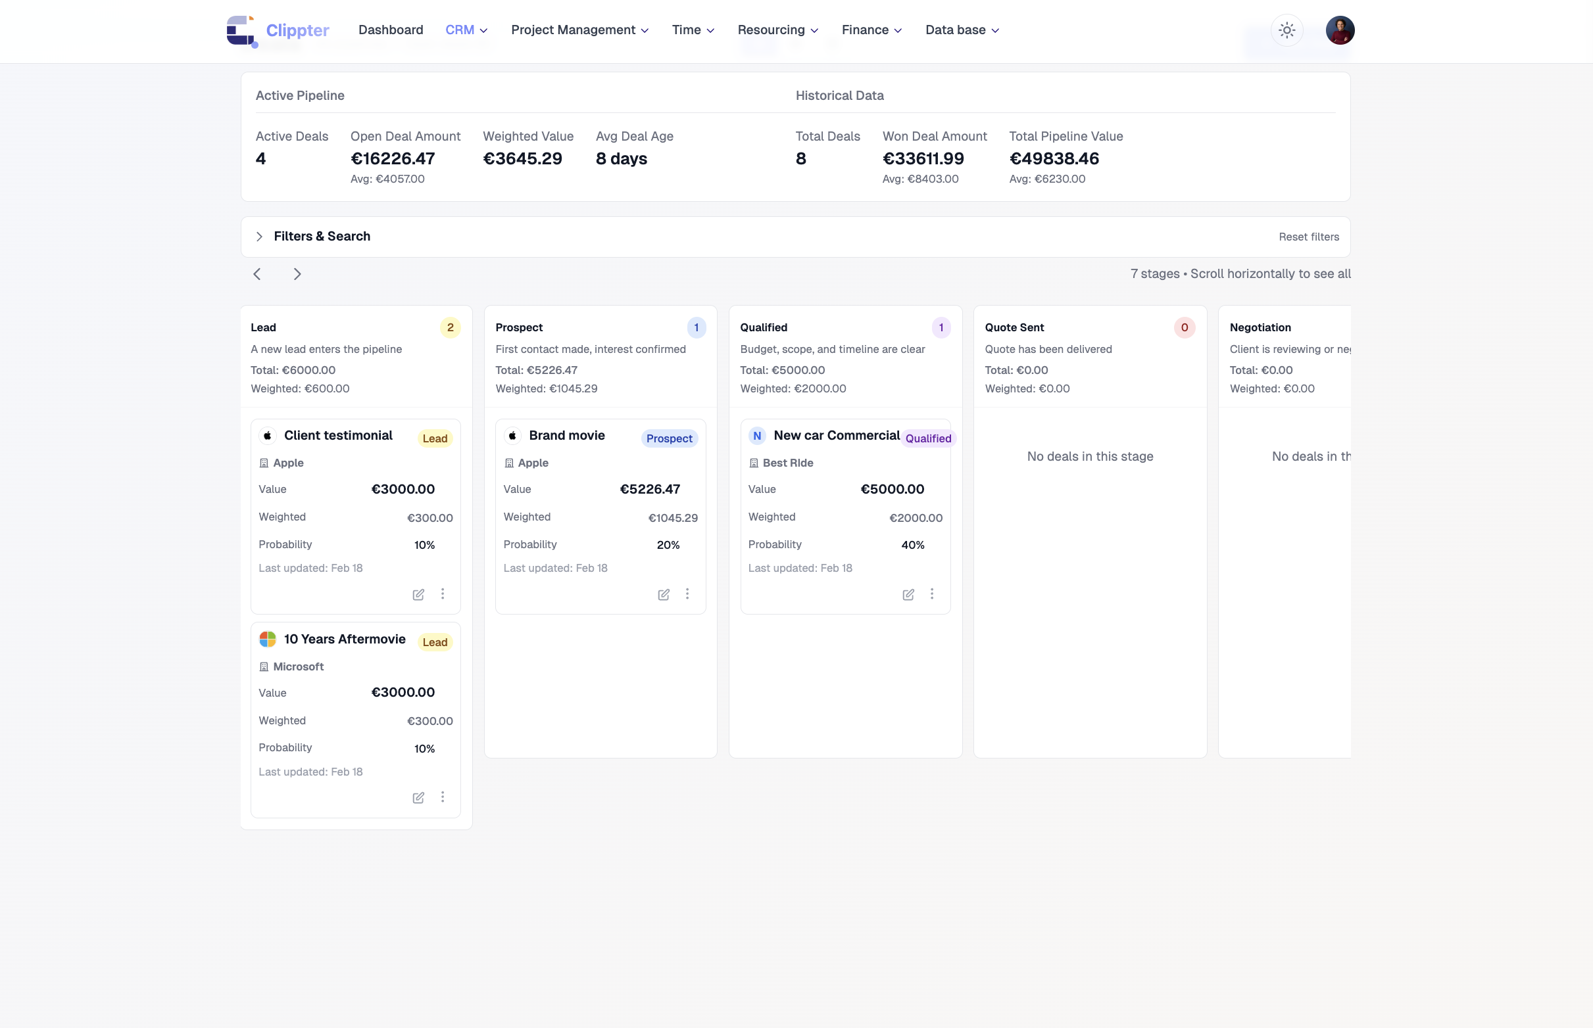This screenshot has height=1028, width=1593.
Task: Expand the Finance menu
Action: (x=871, y=30)
